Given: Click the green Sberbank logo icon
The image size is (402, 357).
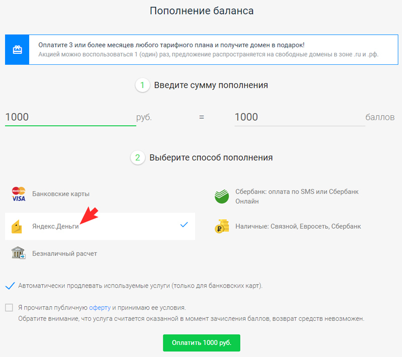Looking at the screenshot, I should [x=222, y=197].
